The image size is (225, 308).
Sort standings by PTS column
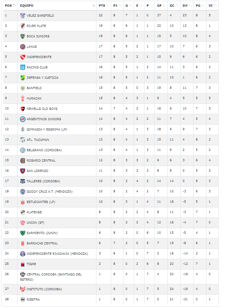point(102,6)
